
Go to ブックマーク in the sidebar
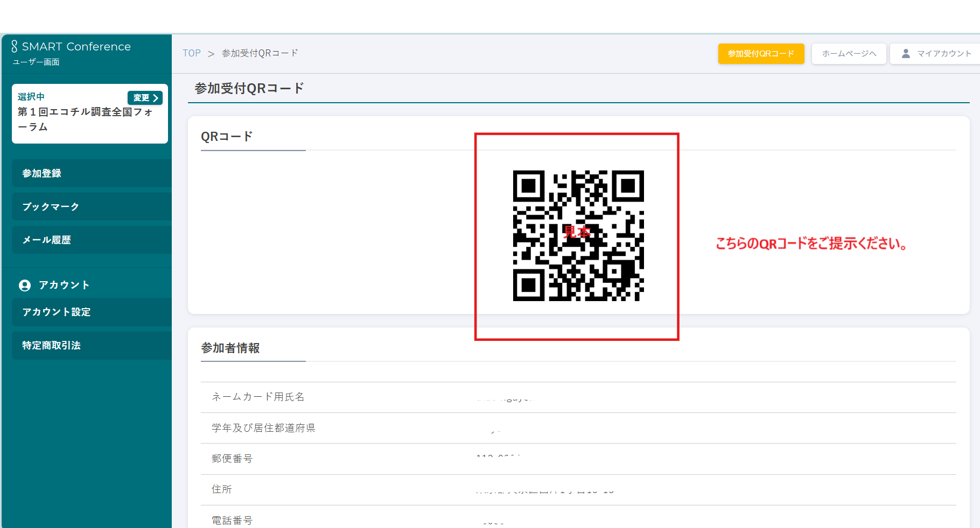click(x=92, y=206)
